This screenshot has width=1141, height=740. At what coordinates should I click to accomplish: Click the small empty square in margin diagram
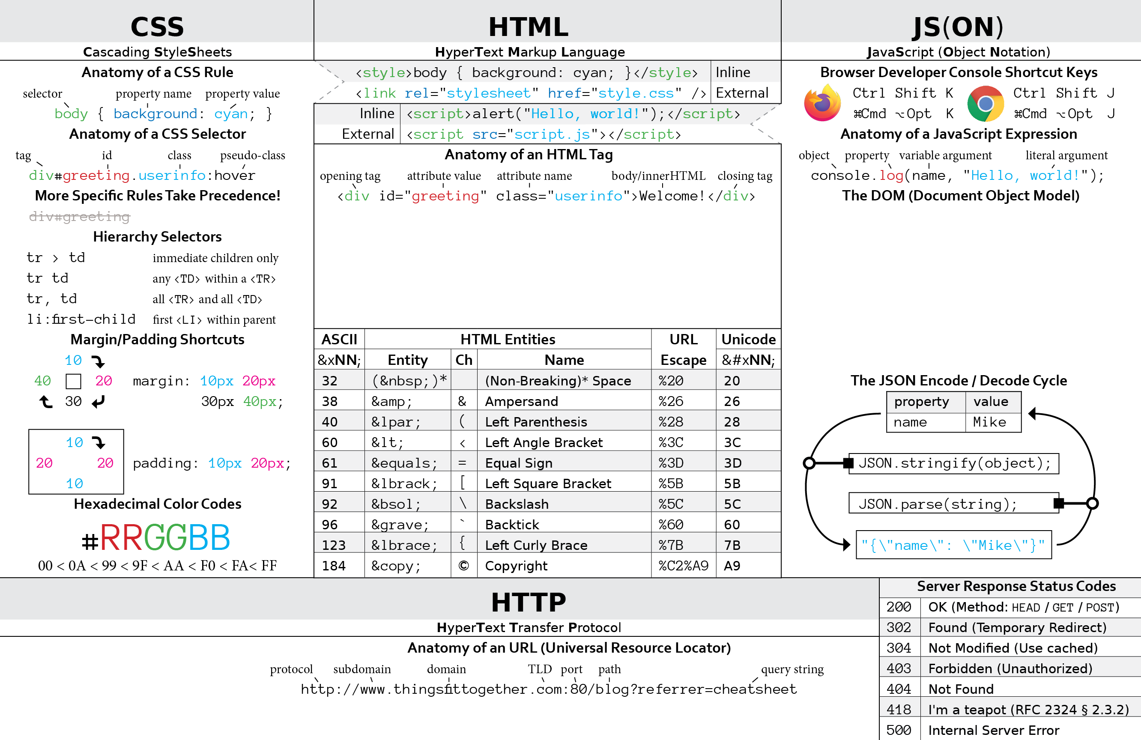point(73,382)
